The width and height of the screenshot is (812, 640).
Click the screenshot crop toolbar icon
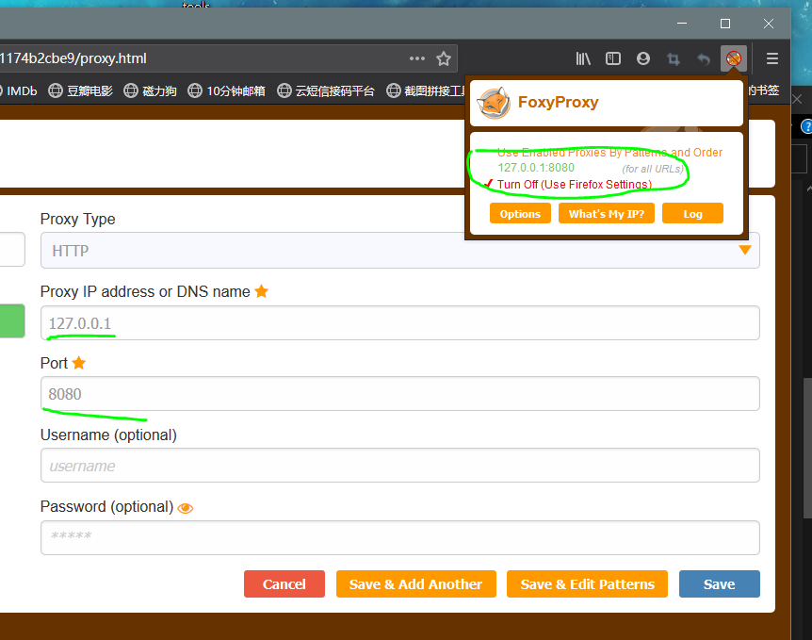point(673,58)
